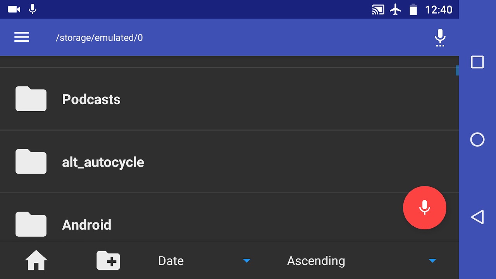Go to the home directory icon
Image resolution: width=496 pixels, height=279 pixels.
point(36,260)
